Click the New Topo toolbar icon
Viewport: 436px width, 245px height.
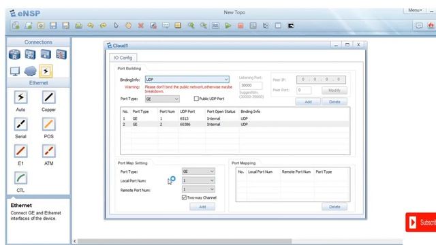click(16, 26)
